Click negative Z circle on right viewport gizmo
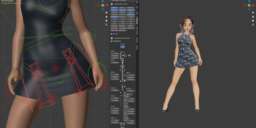Viewport: 256px width, 128px height. (x=249, y=9)
